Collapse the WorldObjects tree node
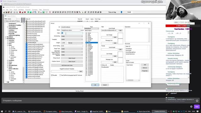 (x=6, y=39)
